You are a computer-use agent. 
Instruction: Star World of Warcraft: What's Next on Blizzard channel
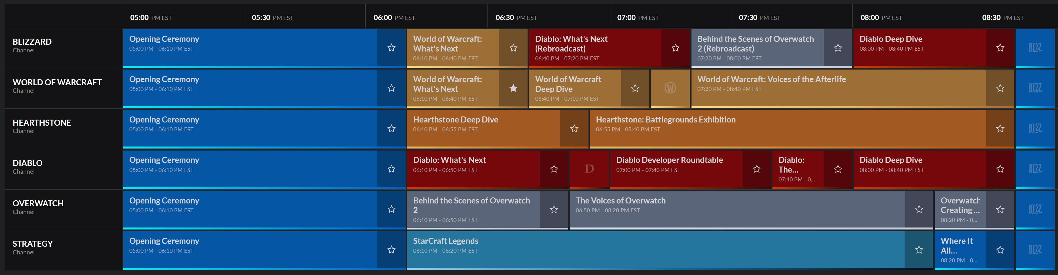[513, 48]
